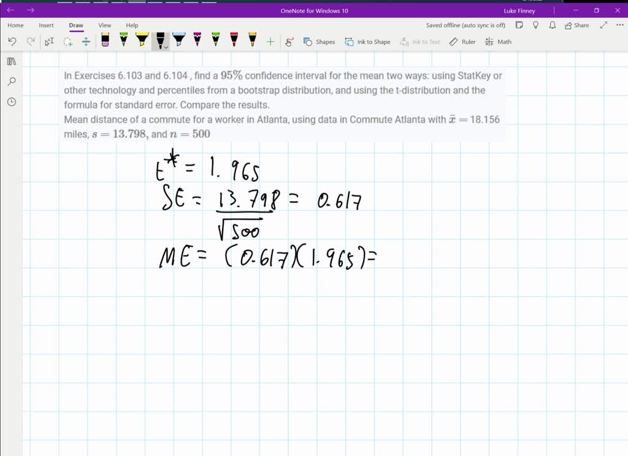Open the View ribbon tab
The width and height of the screenshot is (628, 456).
point(104,25)
